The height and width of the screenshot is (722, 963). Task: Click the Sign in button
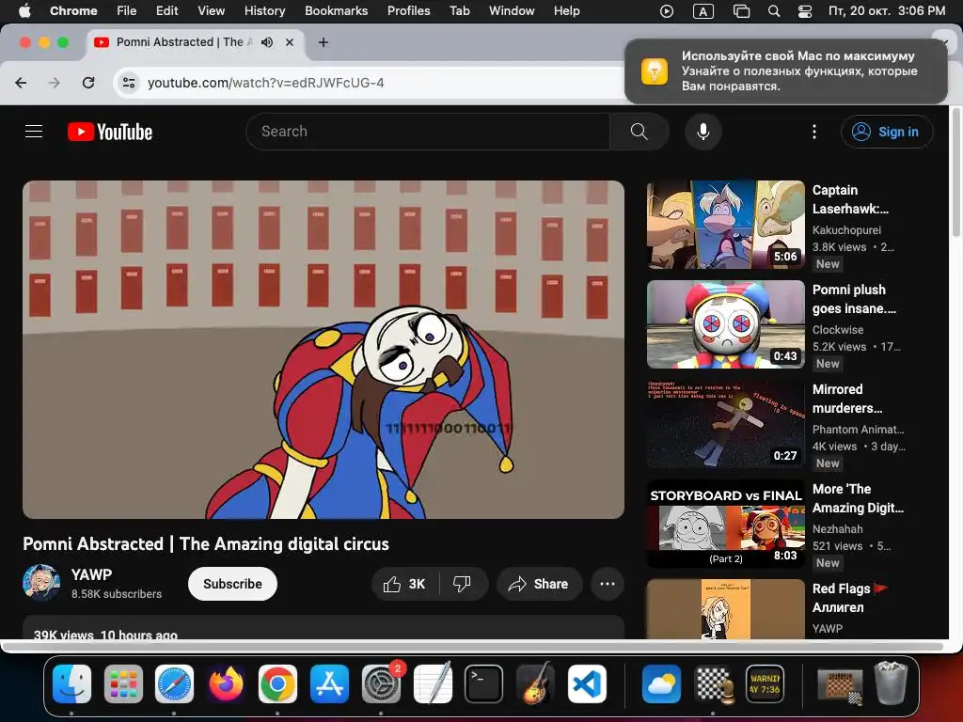(x=887, y=132)
